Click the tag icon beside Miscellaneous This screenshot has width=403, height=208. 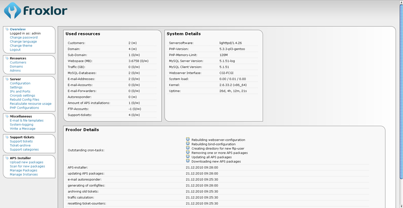pos(7,116)
